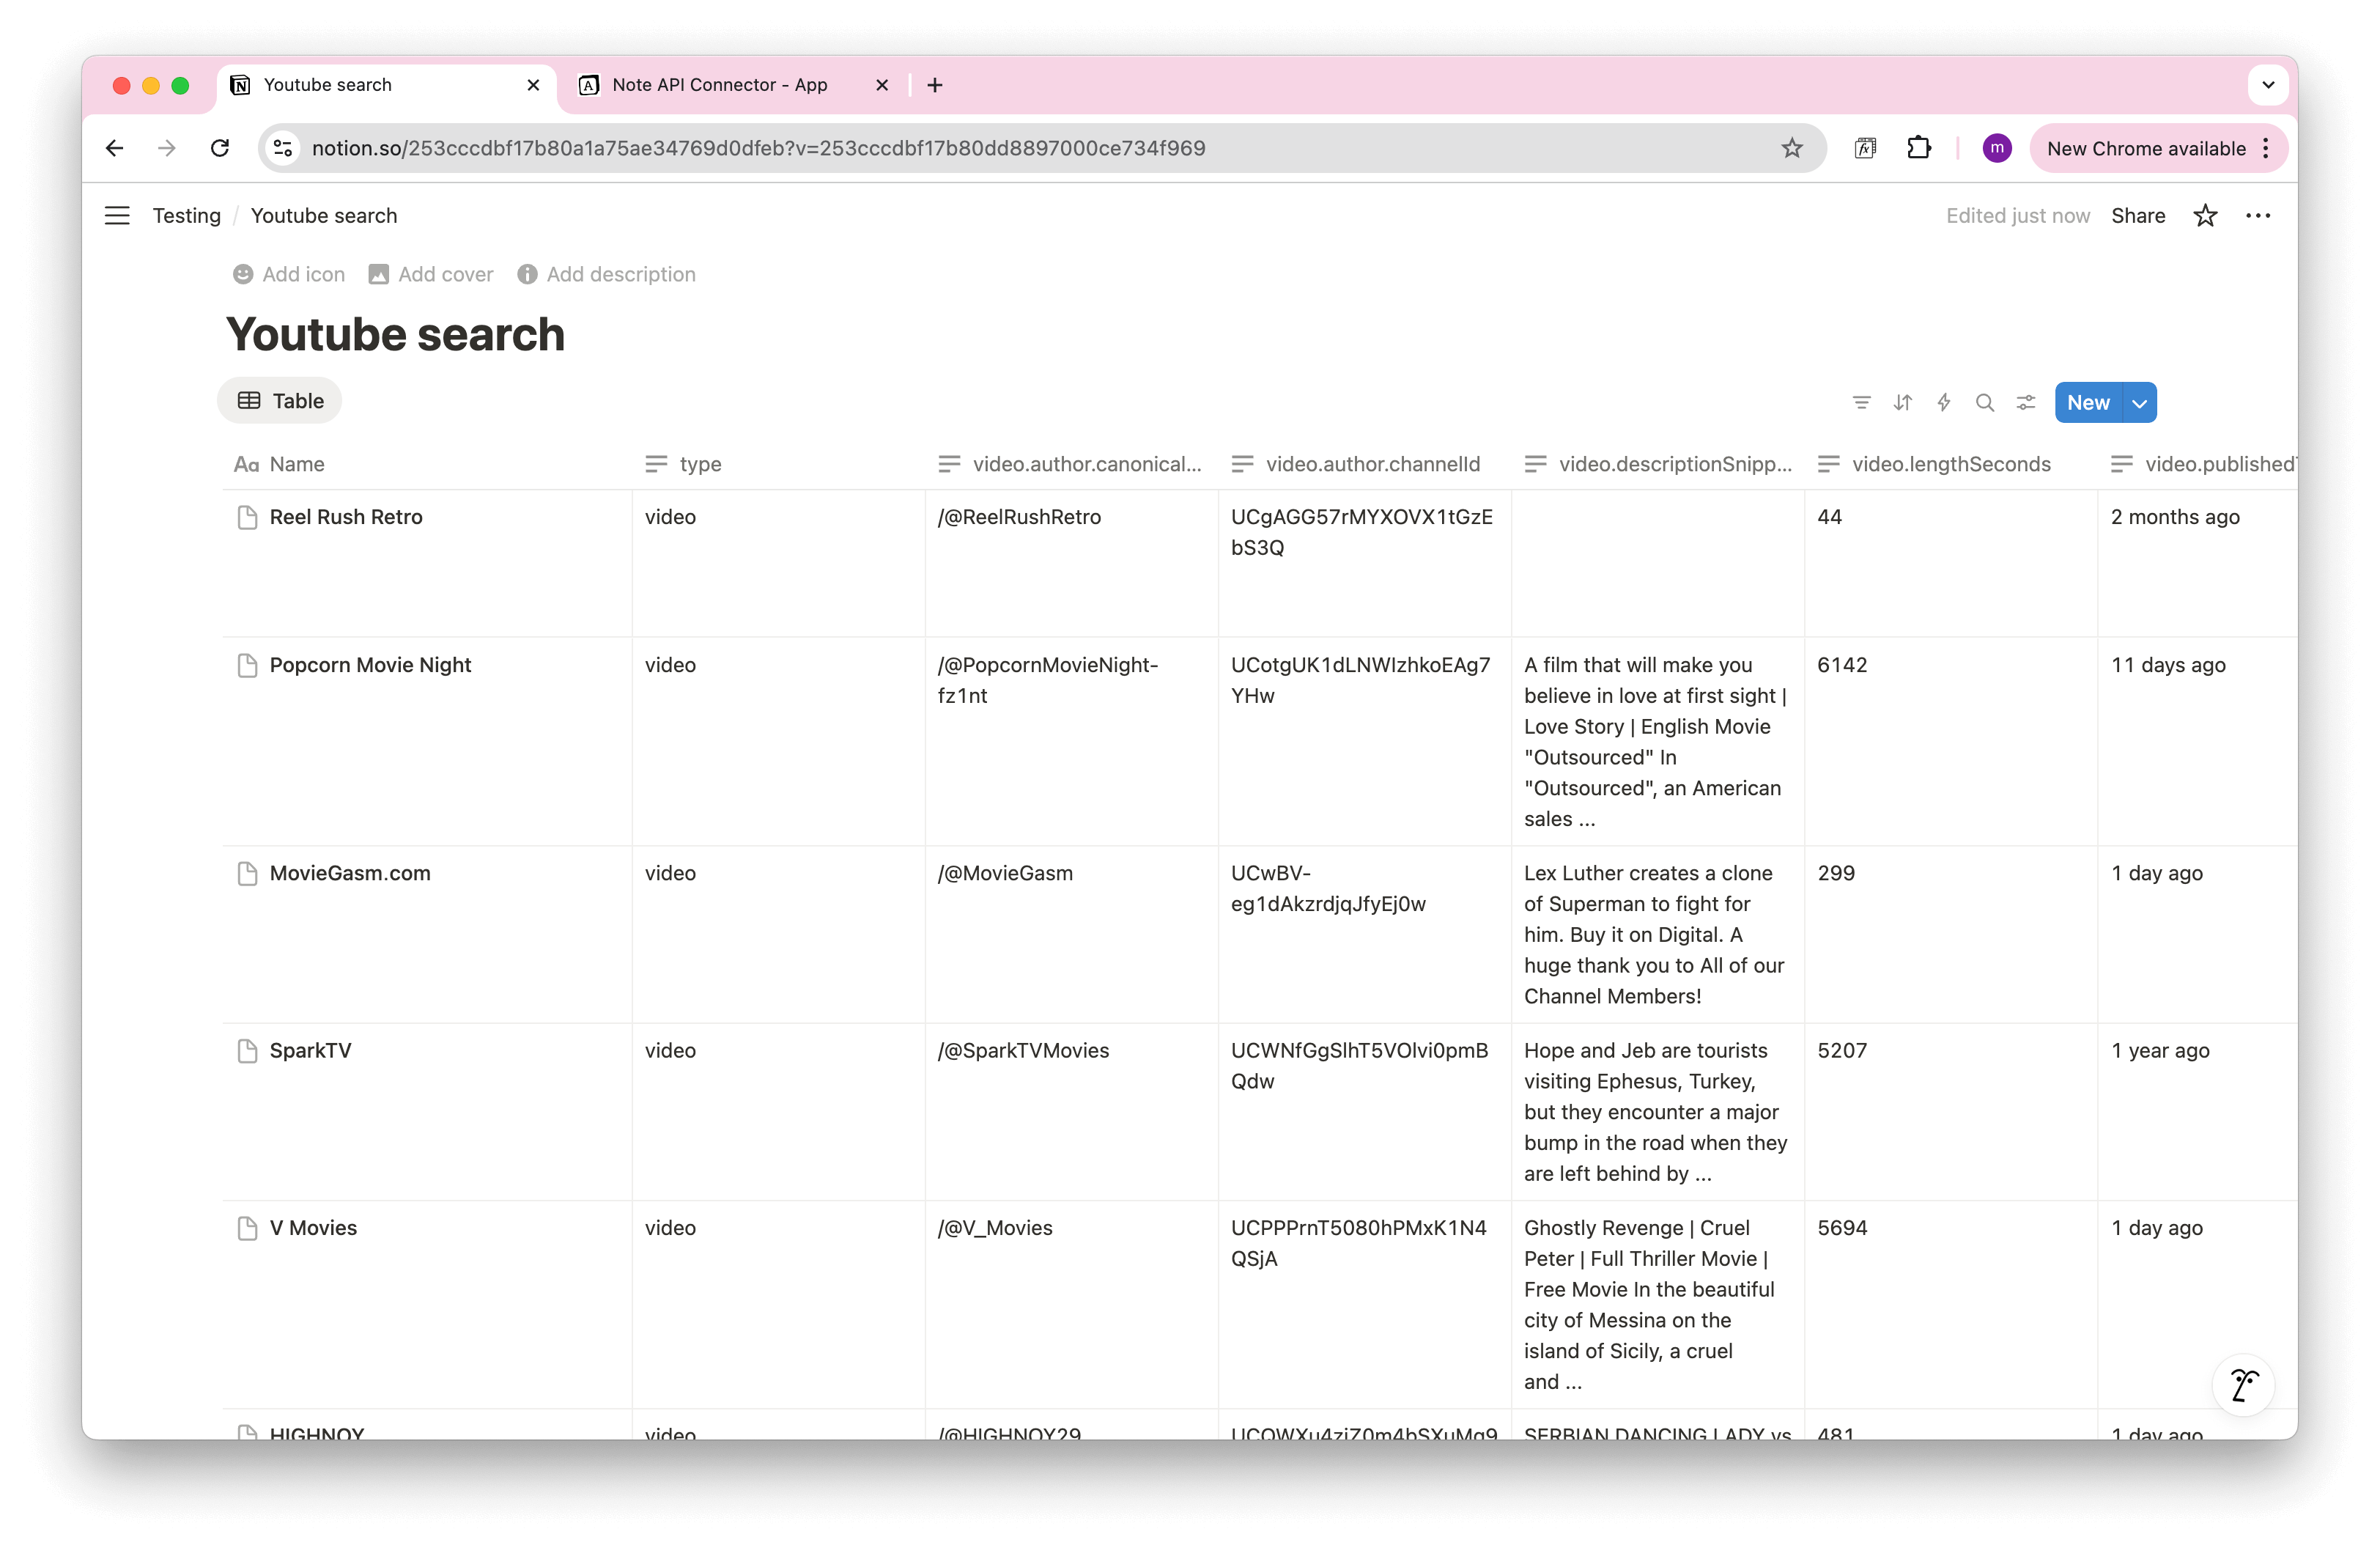Open the database filter icon

pos(1861,402)
